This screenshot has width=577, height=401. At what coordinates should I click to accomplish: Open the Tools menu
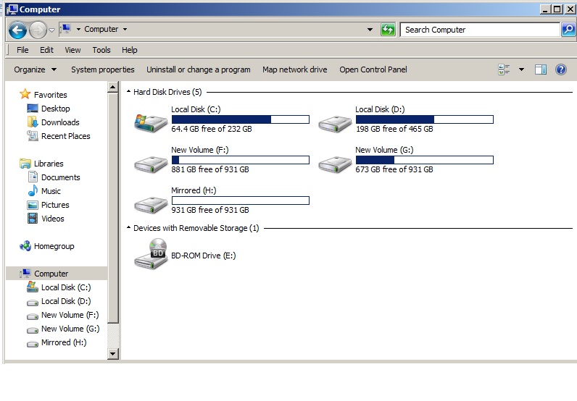[101, 50]
